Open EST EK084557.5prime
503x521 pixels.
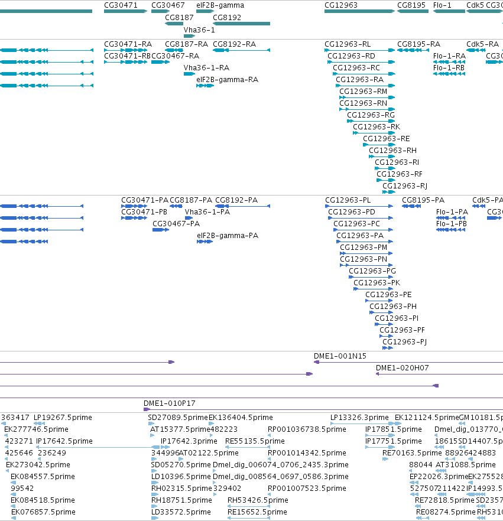(43, 477)
